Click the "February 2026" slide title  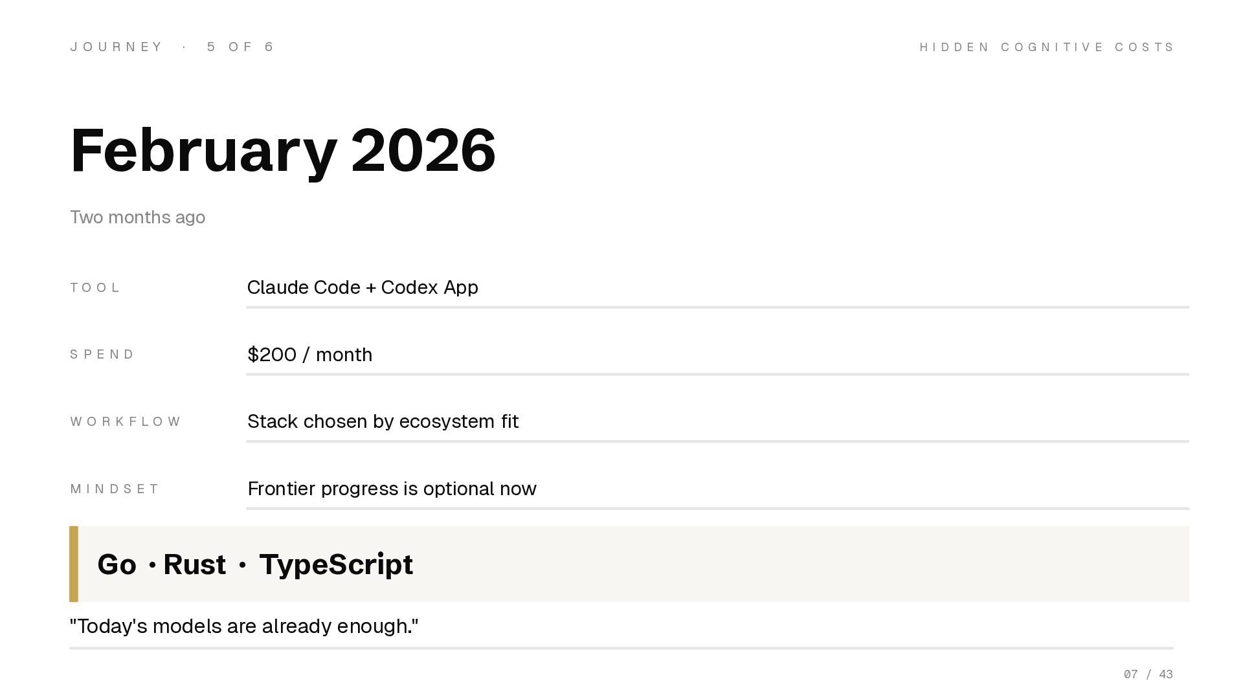283,150
